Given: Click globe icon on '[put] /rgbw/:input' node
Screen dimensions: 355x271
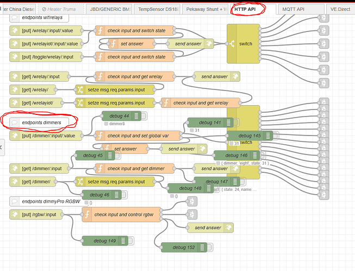Looking at the screenshot, I should [15, 215].
